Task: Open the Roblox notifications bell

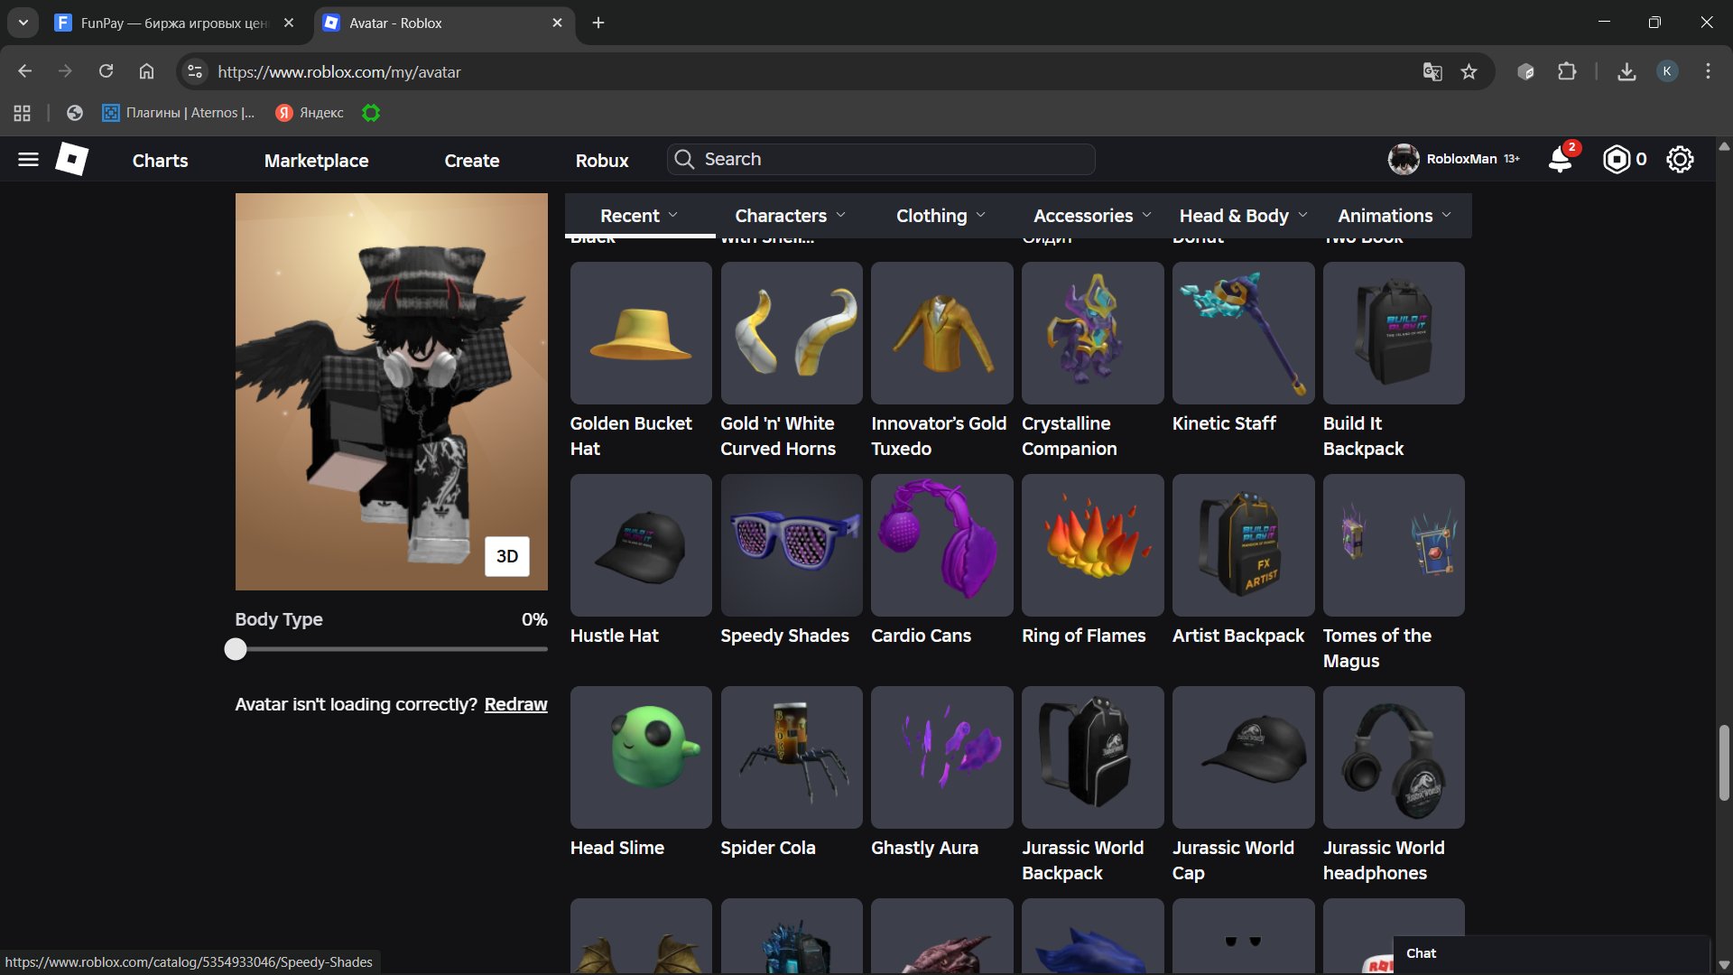Action: pos(1561,160)
